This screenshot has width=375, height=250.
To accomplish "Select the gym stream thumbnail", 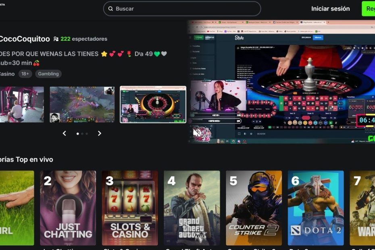I will tap(22, 104).
